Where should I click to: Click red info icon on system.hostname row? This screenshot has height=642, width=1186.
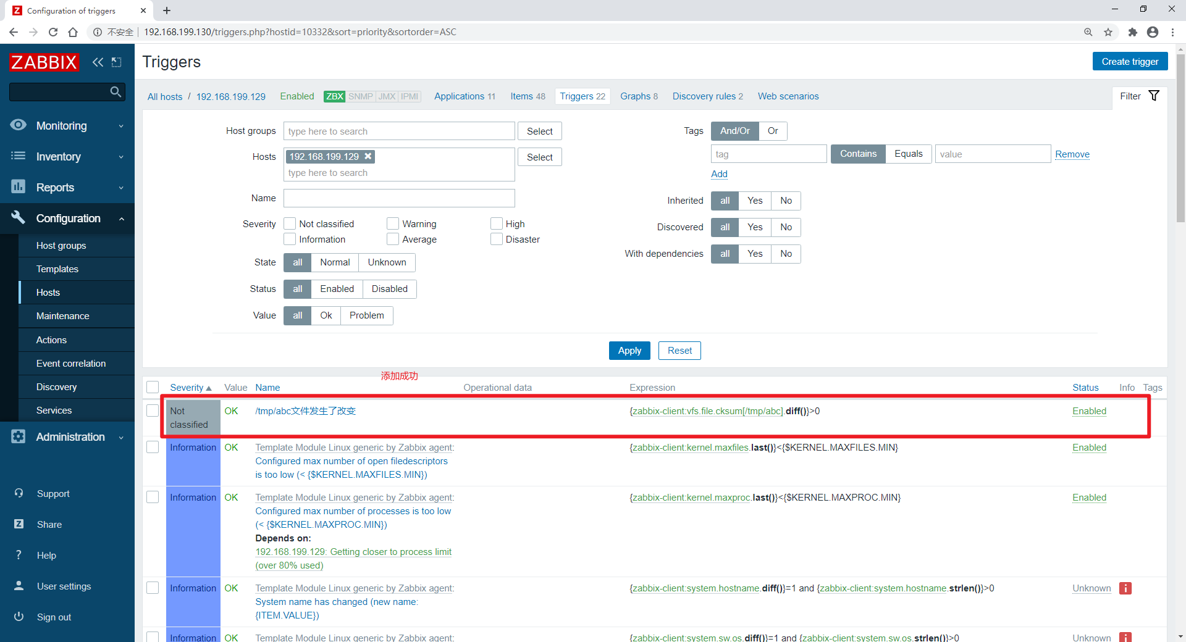(x=1125, y=588)
